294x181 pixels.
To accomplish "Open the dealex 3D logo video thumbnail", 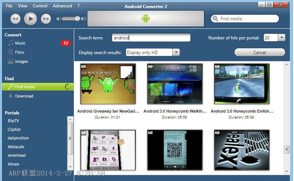I will coord(242,150).
